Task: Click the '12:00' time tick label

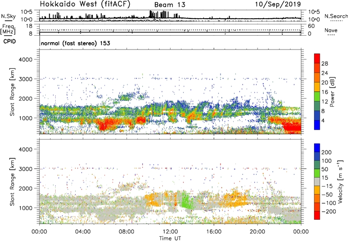Action: tap(170, 232)
